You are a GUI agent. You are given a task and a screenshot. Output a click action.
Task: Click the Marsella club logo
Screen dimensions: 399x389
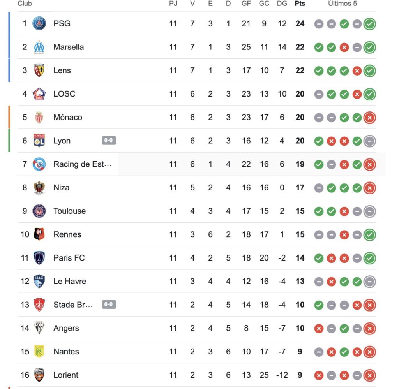(39, 47)
